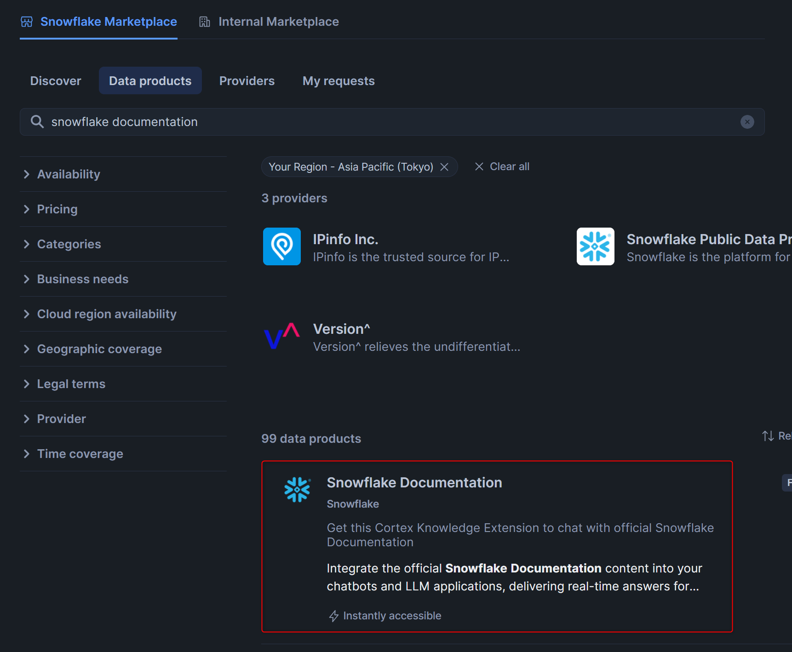Click the Instantly accessible lightning icon
This screenshot has height=652, width=792.
click(334, 616)
